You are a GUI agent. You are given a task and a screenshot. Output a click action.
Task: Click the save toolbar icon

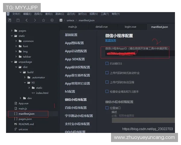tap(18, 20)
